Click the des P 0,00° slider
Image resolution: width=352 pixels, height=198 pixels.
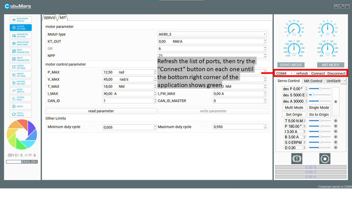[x=320, y=89]
